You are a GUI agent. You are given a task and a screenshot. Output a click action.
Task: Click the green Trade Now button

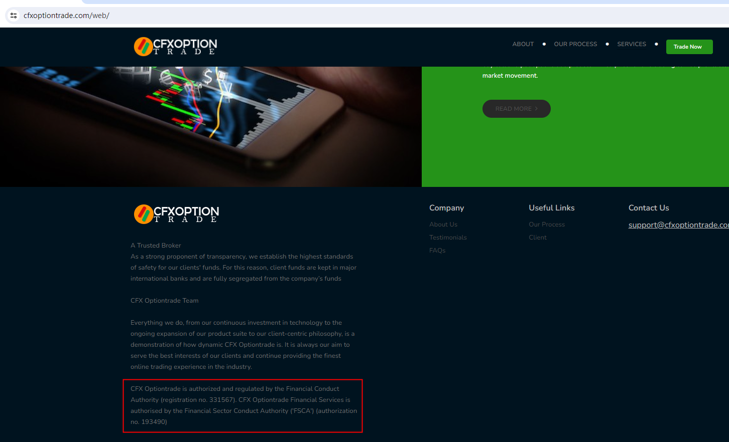coord(689,47)
